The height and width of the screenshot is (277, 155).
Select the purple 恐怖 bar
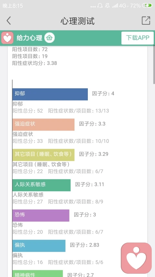[41, 215]
